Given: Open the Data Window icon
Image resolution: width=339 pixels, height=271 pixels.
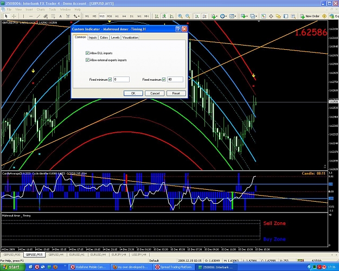Looking at the screenshot, I should click(x=271, y=16).
